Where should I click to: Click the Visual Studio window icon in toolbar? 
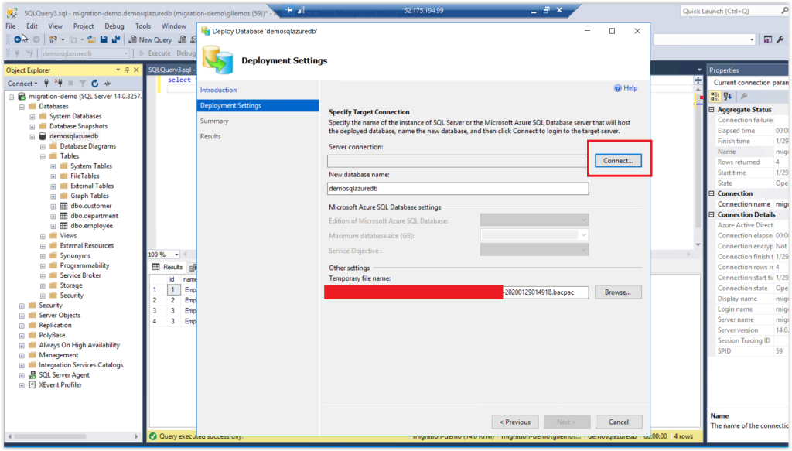768,39
